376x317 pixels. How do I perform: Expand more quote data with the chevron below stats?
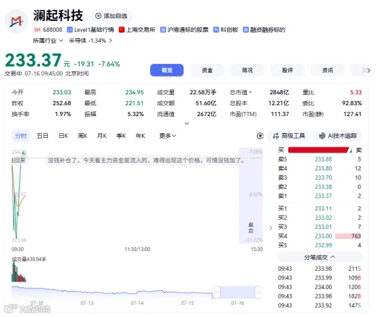(187, 124)
